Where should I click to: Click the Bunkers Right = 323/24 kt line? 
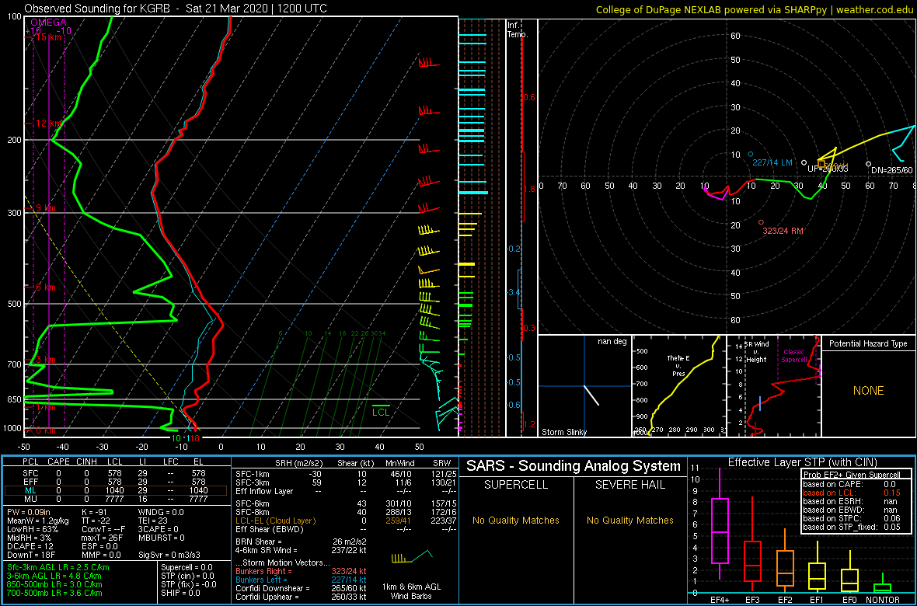(x=301, y=570)
